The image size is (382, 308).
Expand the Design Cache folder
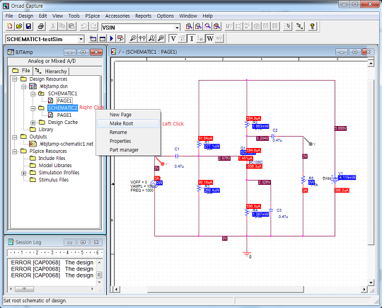pos(33,122)
